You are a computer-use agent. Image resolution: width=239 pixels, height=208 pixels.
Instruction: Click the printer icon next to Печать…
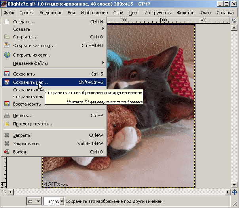click(x=7, y=115)
